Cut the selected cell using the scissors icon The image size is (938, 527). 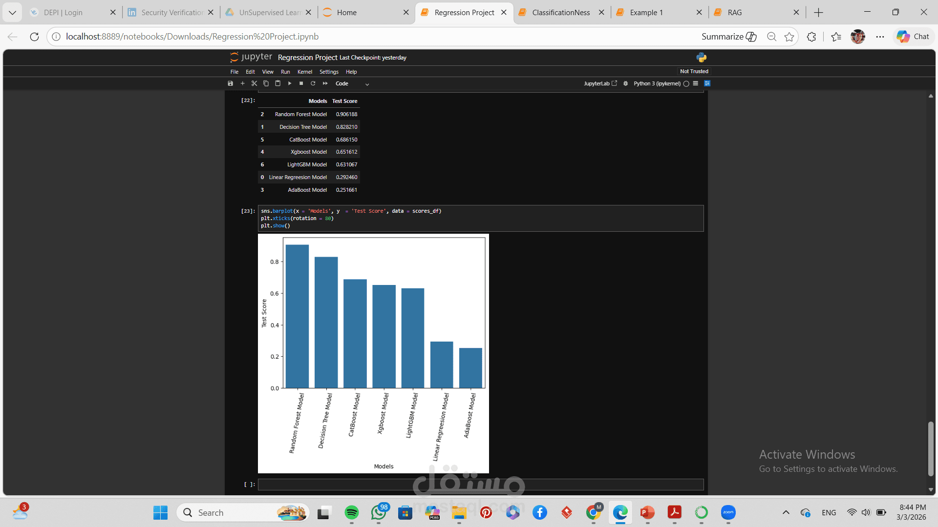[x=254, y=83]
